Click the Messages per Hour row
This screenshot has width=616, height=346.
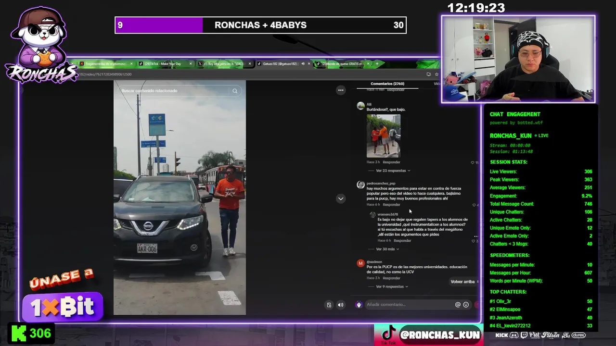click(x=541, y=273)
